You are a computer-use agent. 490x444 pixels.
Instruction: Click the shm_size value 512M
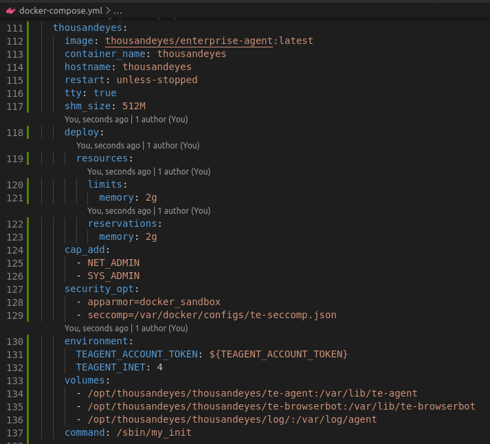[134, 107]
